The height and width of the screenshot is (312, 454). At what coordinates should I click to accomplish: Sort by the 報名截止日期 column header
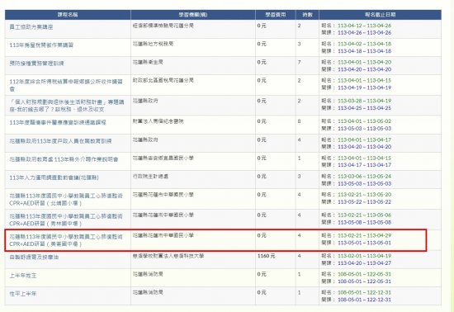tap(381, 15)
